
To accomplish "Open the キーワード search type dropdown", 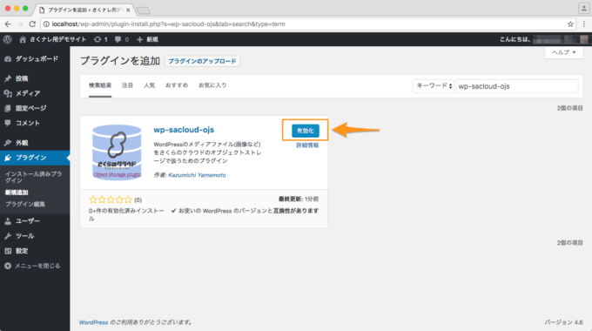I will pyautogui.click(x=433, y=86).
